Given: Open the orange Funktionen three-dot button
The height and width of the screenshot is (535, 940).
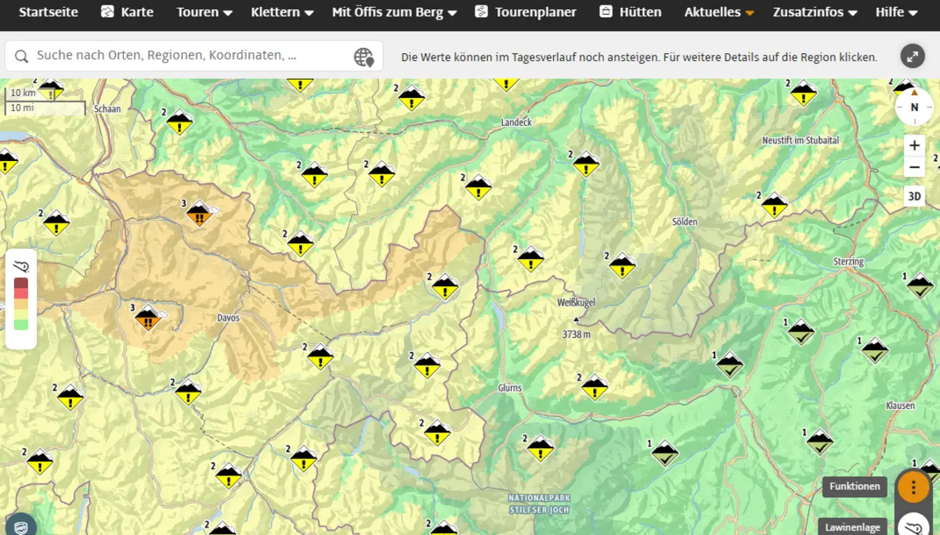Looking at the screenshot, I should point(913,486).
